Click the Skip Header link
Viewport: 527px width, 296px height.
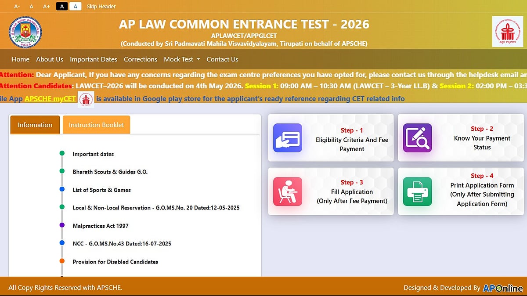tap(101, 7)
